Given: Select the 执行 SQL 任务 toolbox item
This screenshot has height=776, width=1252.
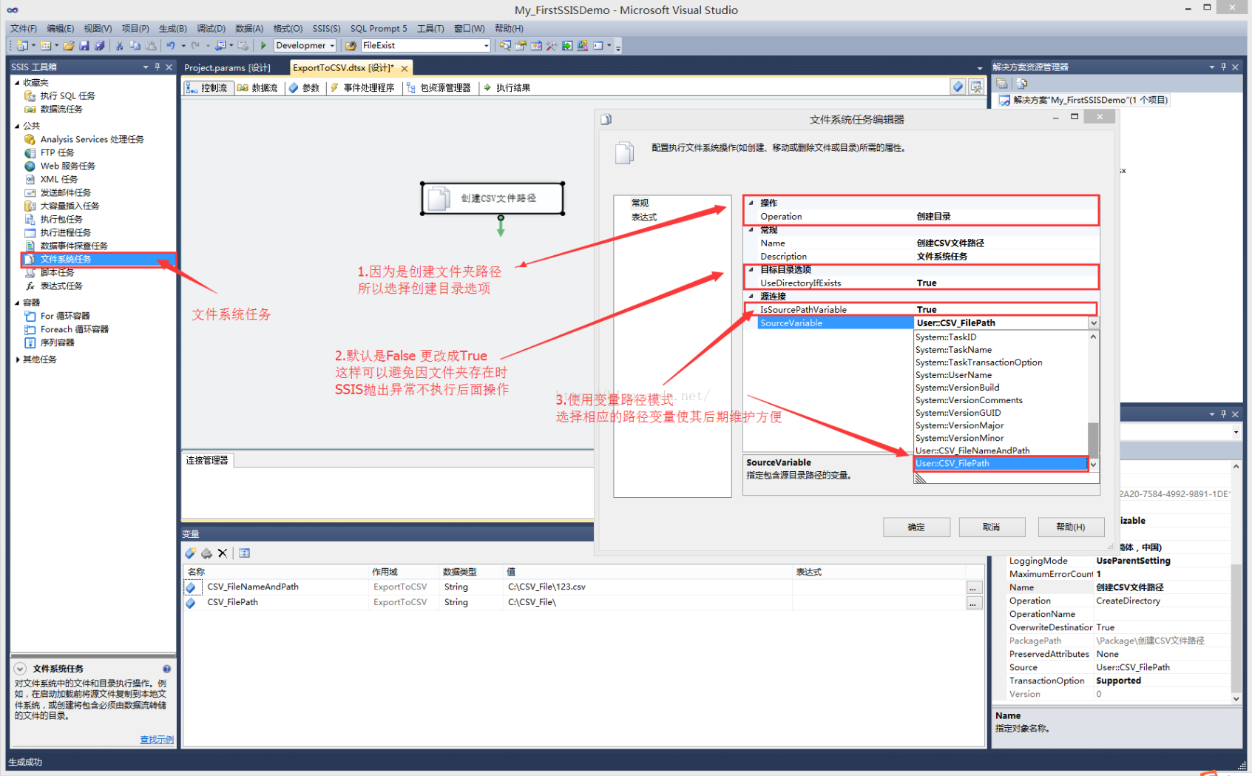Looking at the screenshot, I should (67, 96).
